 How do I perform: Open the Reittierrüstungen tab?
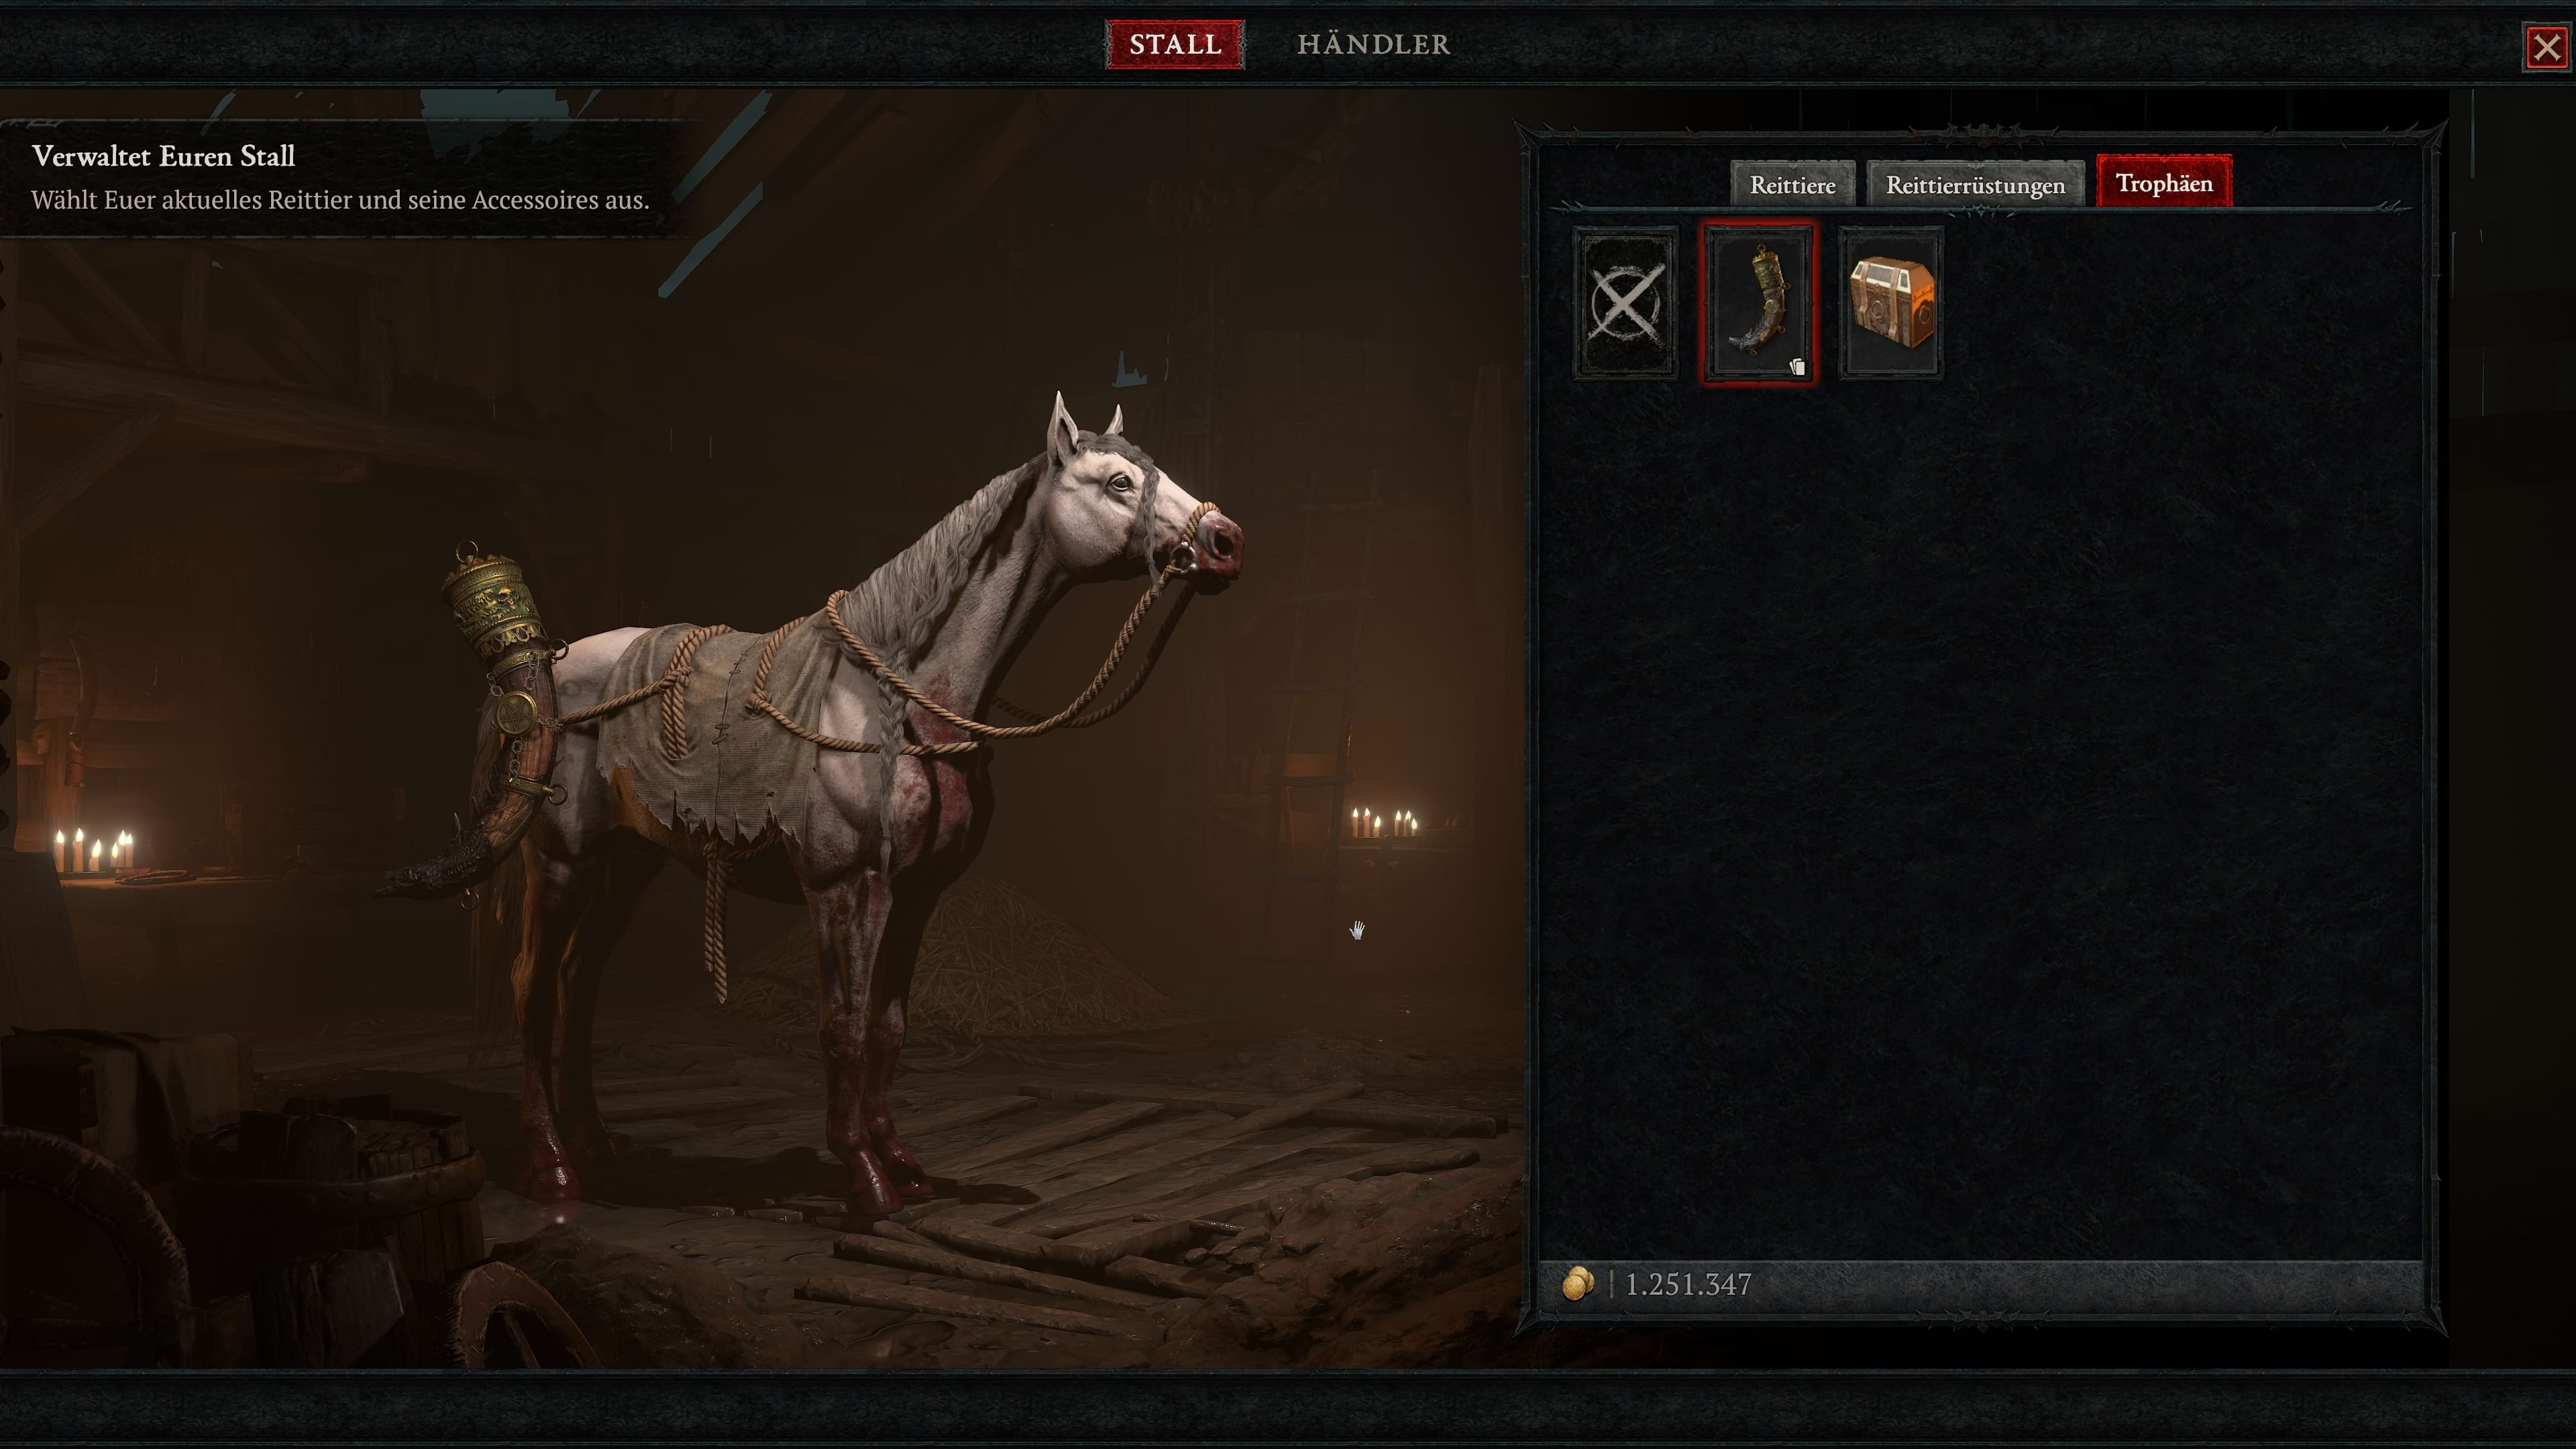1975,184
